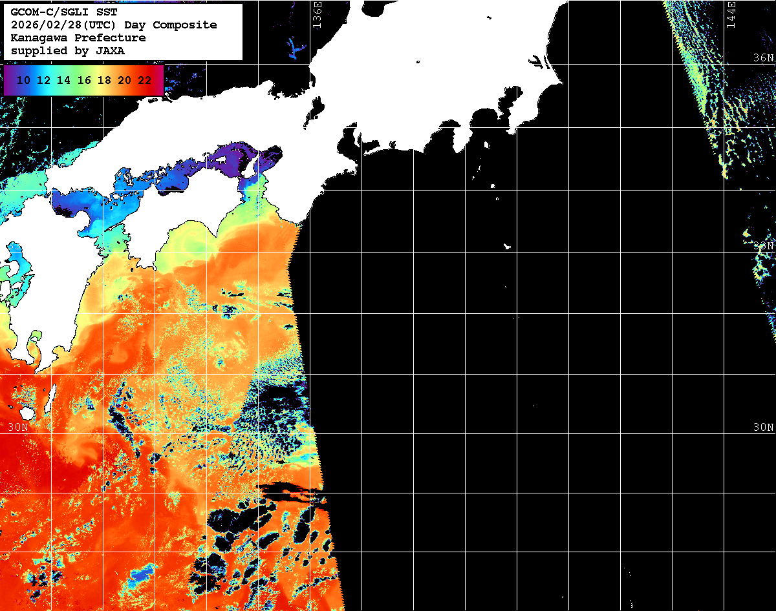Click the 'supplied by JAXA' credit text
The image size is (776, 611).
point(67,51)
